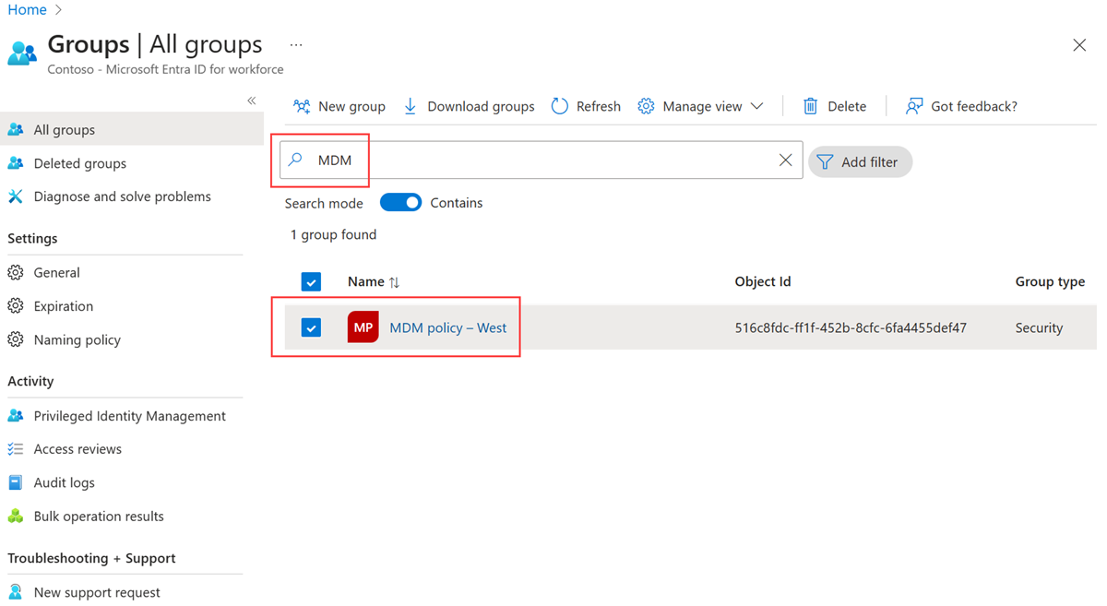Click the MP group avatar icon

363,327
